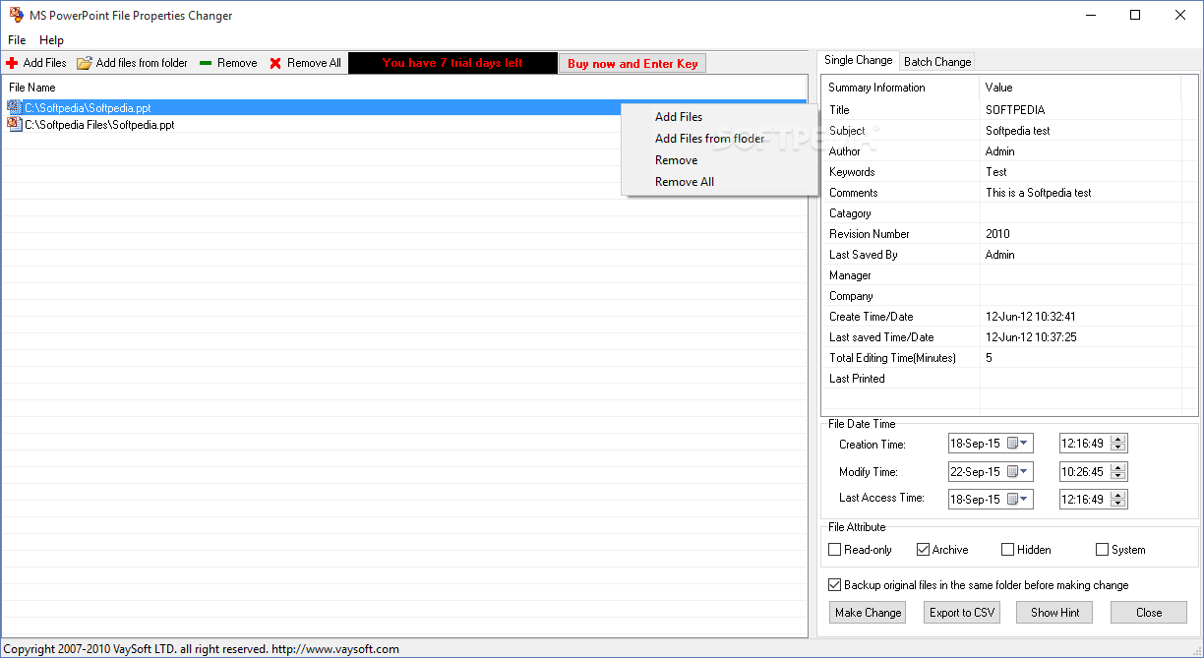
Task: Click the green minus Remove icon
Action: tap(206, 63)
